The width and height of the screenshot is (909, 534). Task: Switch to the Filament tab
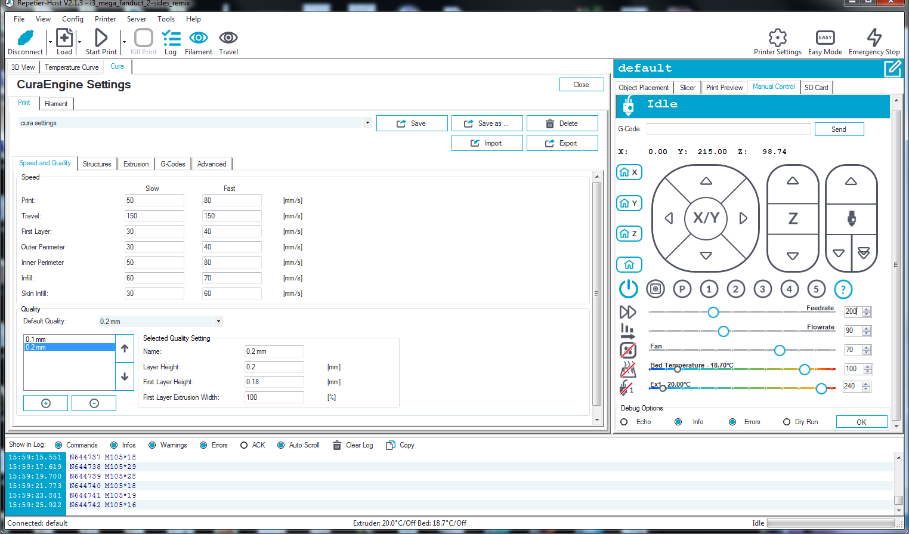point(56,103)
